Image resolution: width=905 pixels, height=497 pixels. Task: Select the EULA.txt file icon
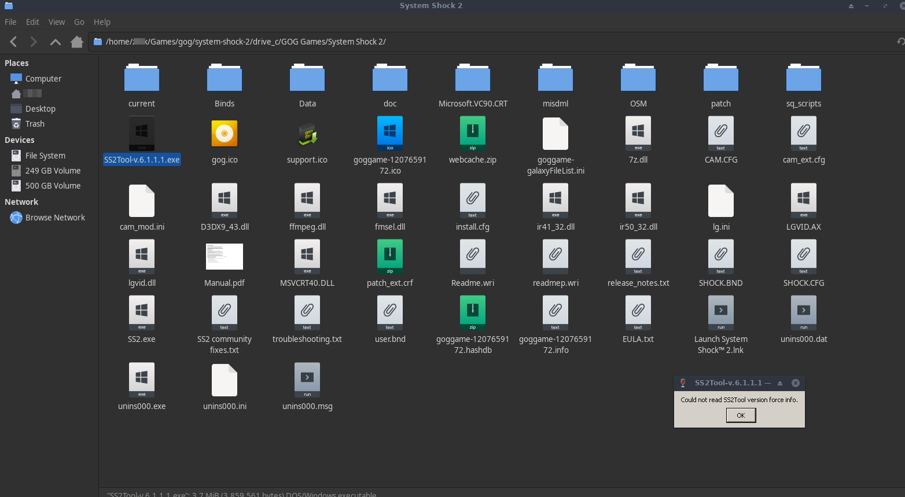point(638,313)
